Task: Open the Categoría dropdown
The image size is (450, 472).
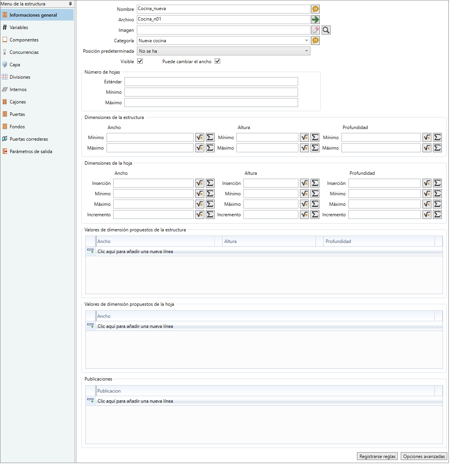Action: click(223, 40)
